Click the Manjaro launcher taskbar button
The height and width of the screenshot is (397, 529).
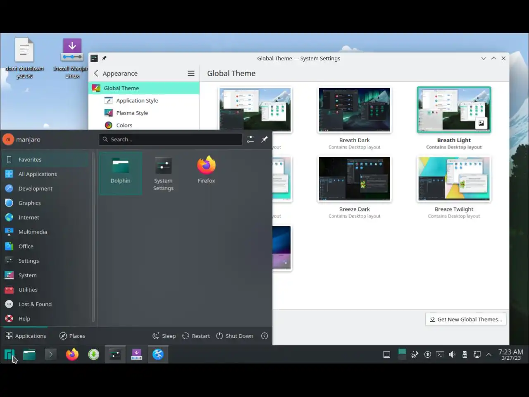pyautogui.click(x=10, y=354)
